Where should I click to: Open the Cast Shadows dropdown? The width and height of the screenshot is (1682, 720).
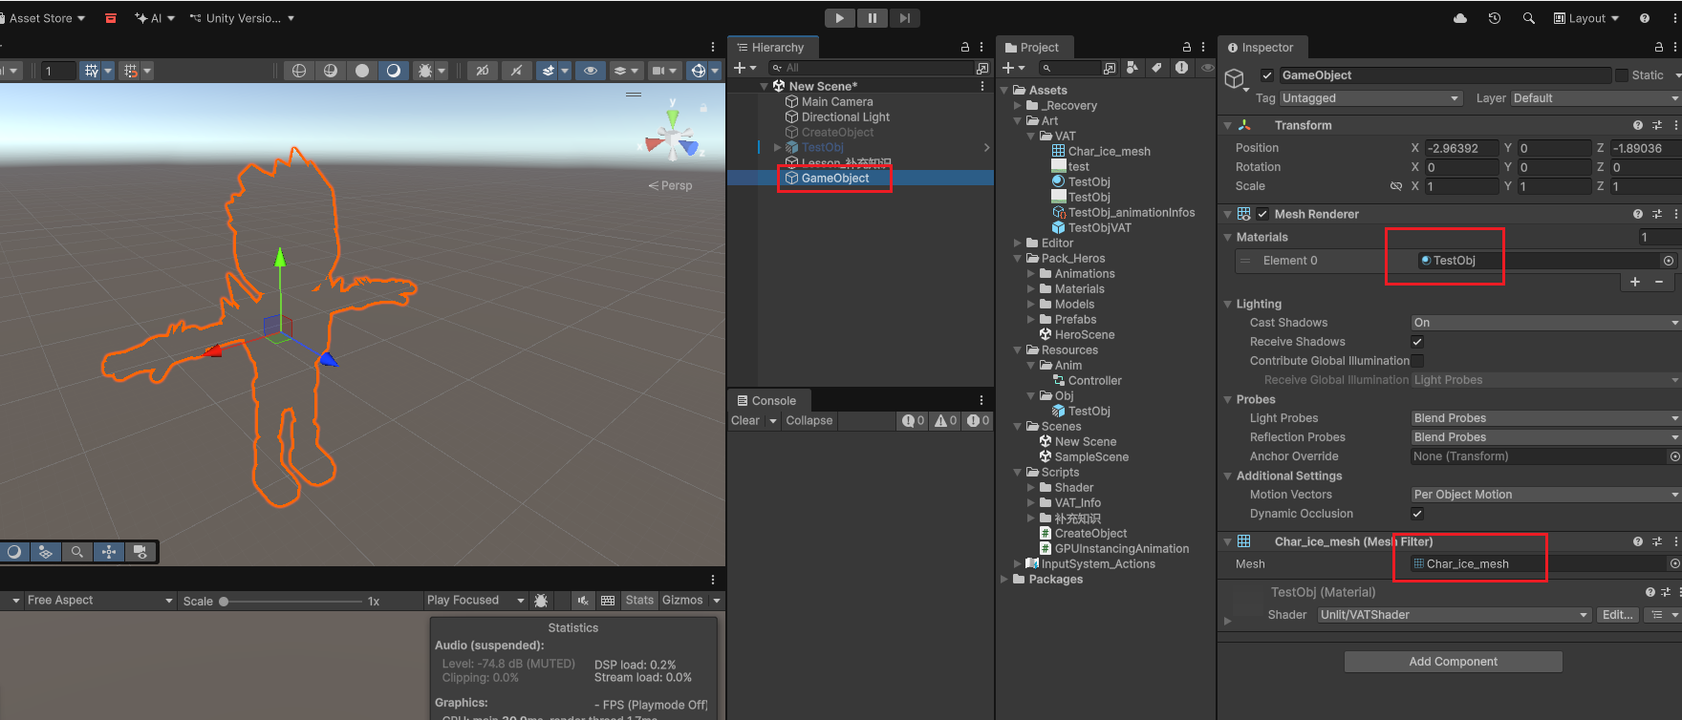pos(1544,323)
